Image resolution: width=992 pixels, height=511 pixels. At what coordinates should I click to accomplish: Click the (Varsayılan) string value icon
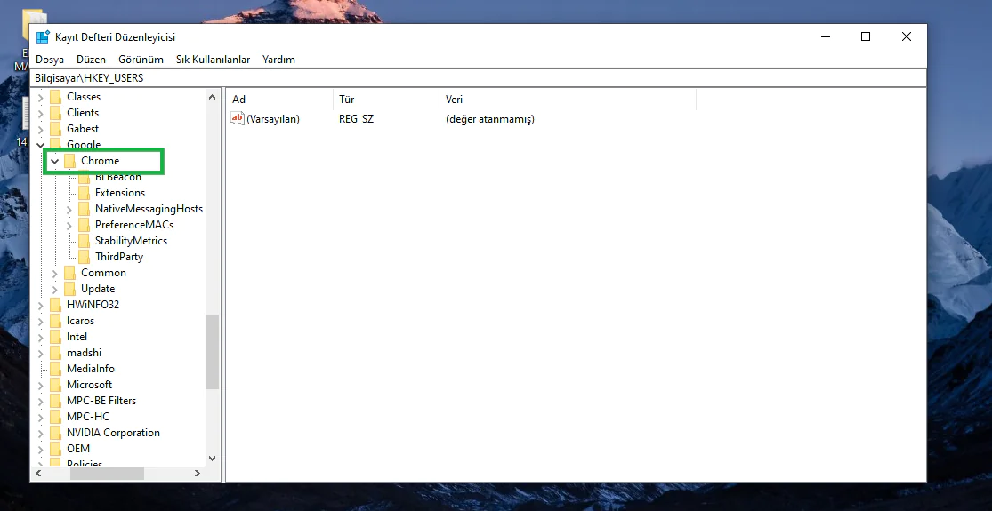point(238,118)
